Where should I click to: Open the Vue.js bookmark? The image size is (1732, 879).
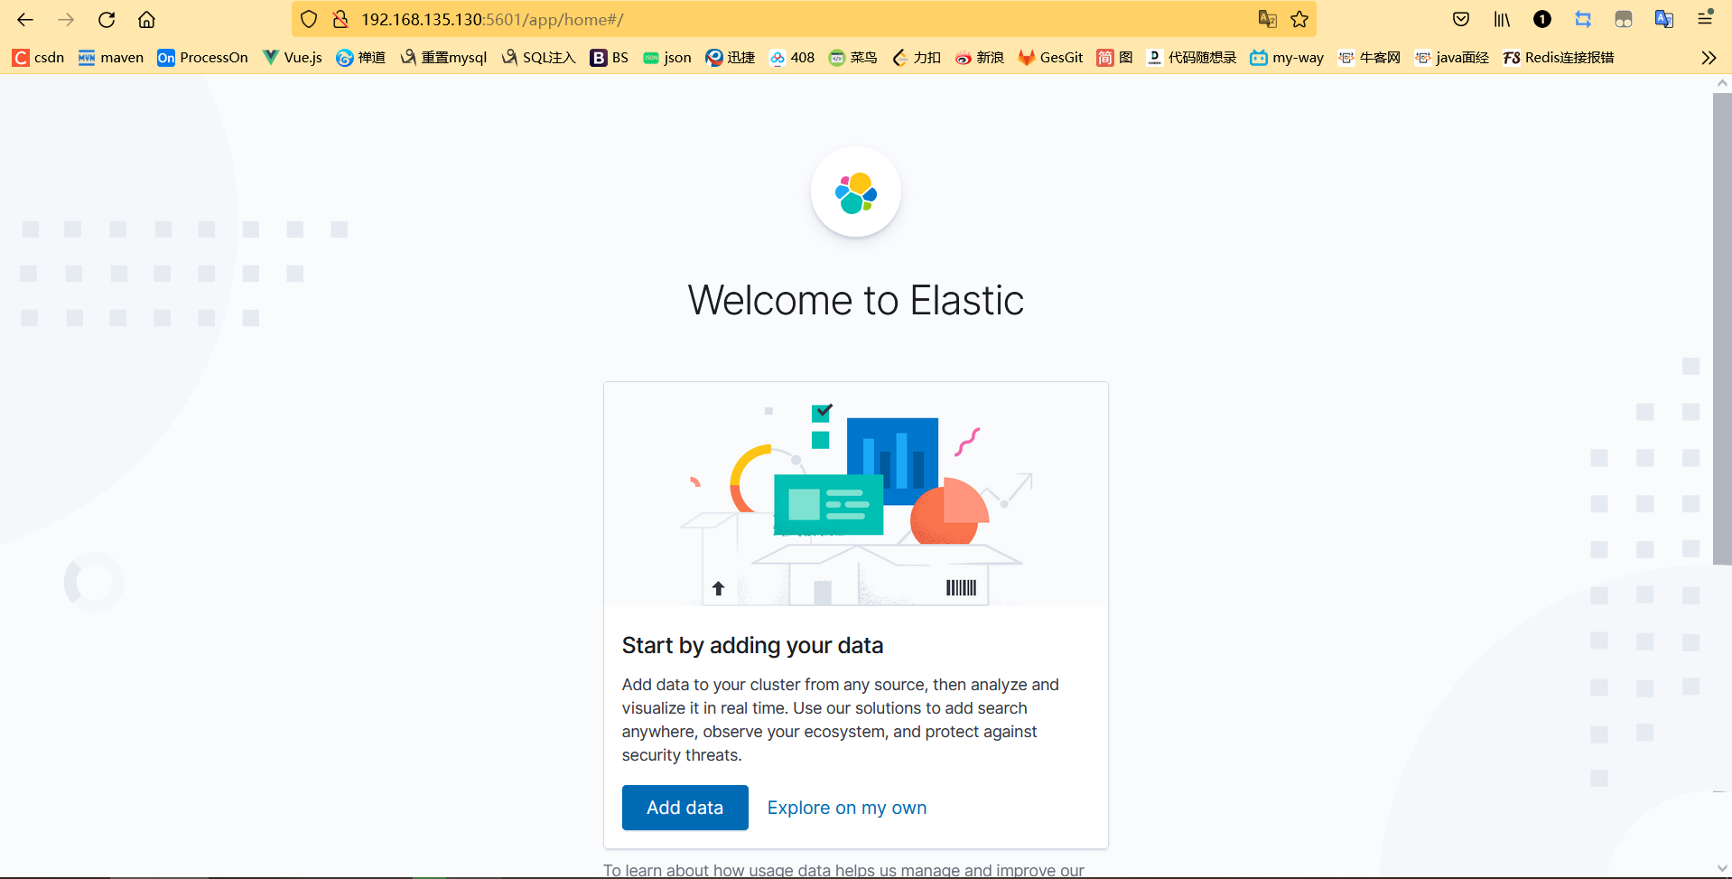293,58
